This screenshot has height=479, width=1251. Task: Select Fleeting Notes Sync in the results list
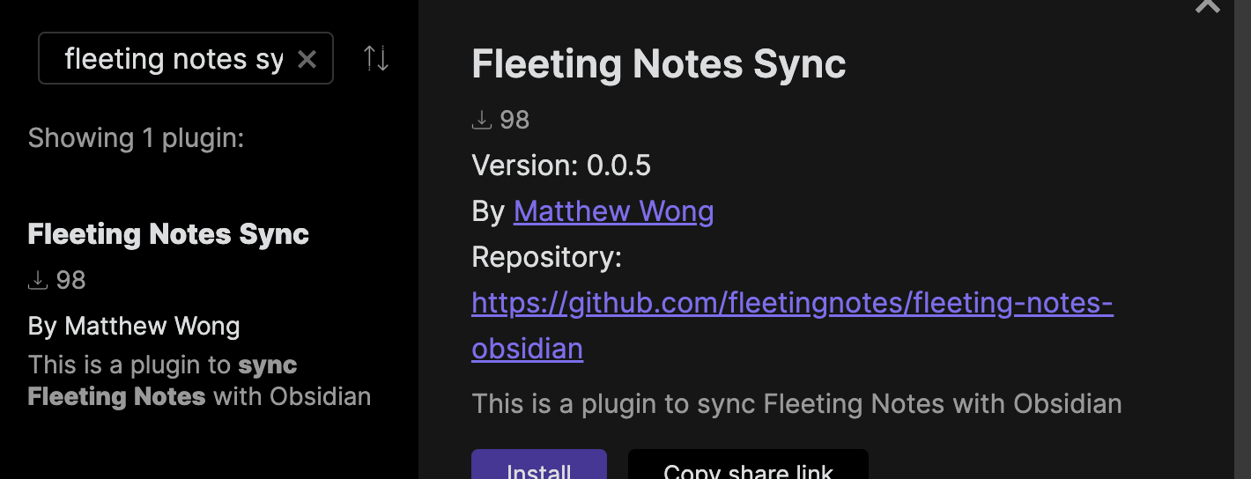[x=168, y=234]
